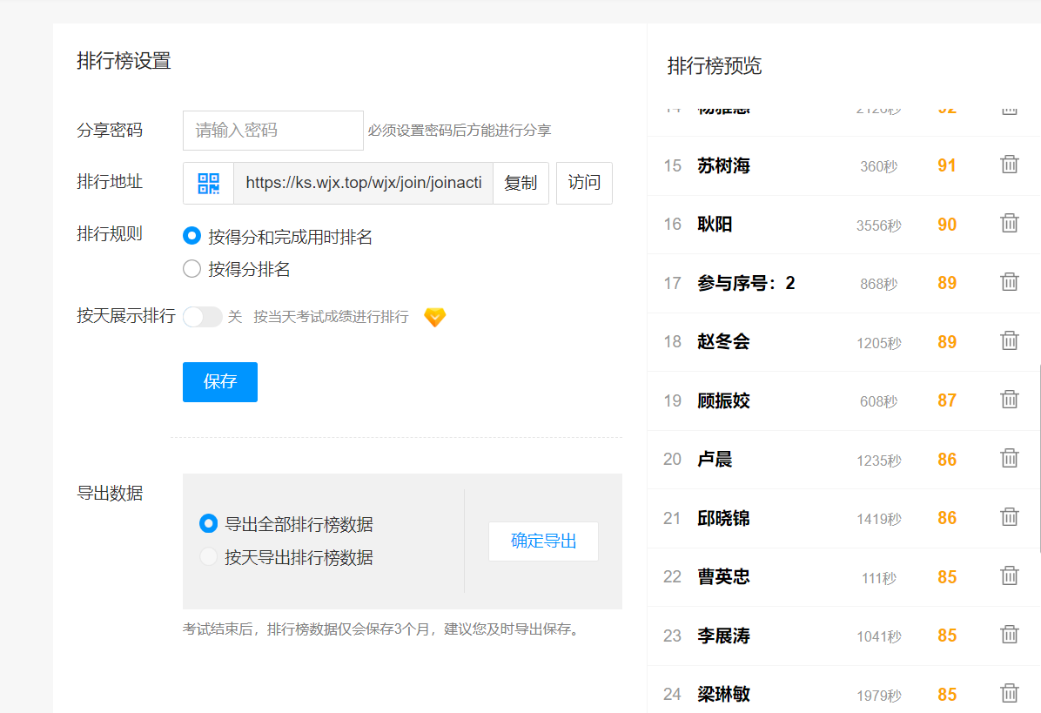Click the QR code icon beside ranking URL

click(208, 184)
